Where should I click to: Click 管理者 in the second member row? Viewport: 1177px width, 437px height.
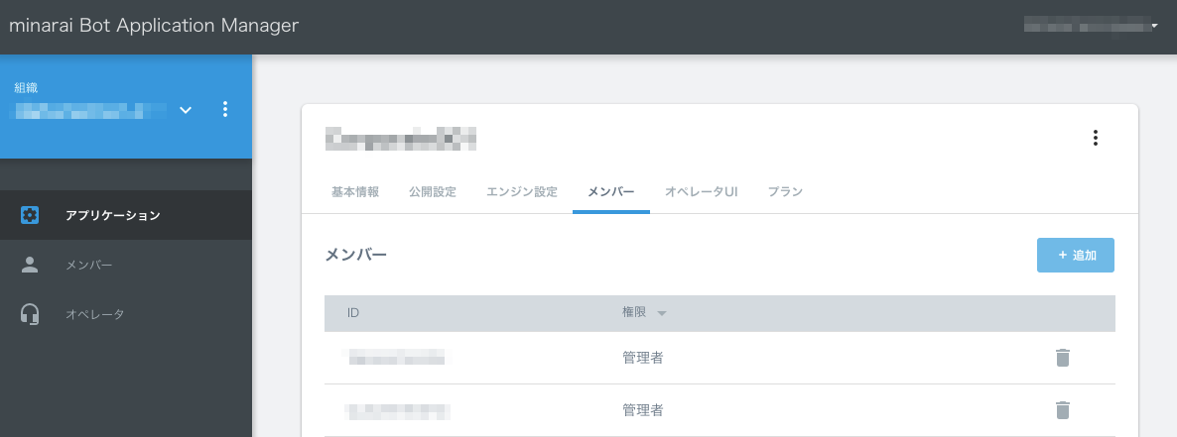click(642, 410)
